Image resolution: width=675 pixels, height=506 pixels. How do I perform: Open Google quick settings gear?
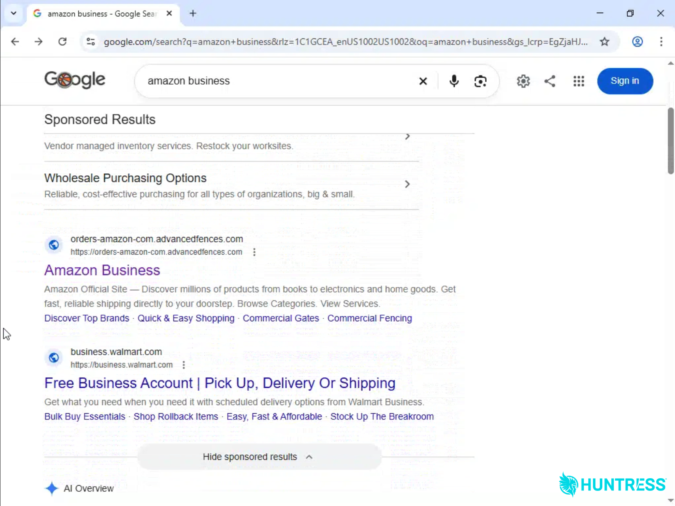click(523, 81)
